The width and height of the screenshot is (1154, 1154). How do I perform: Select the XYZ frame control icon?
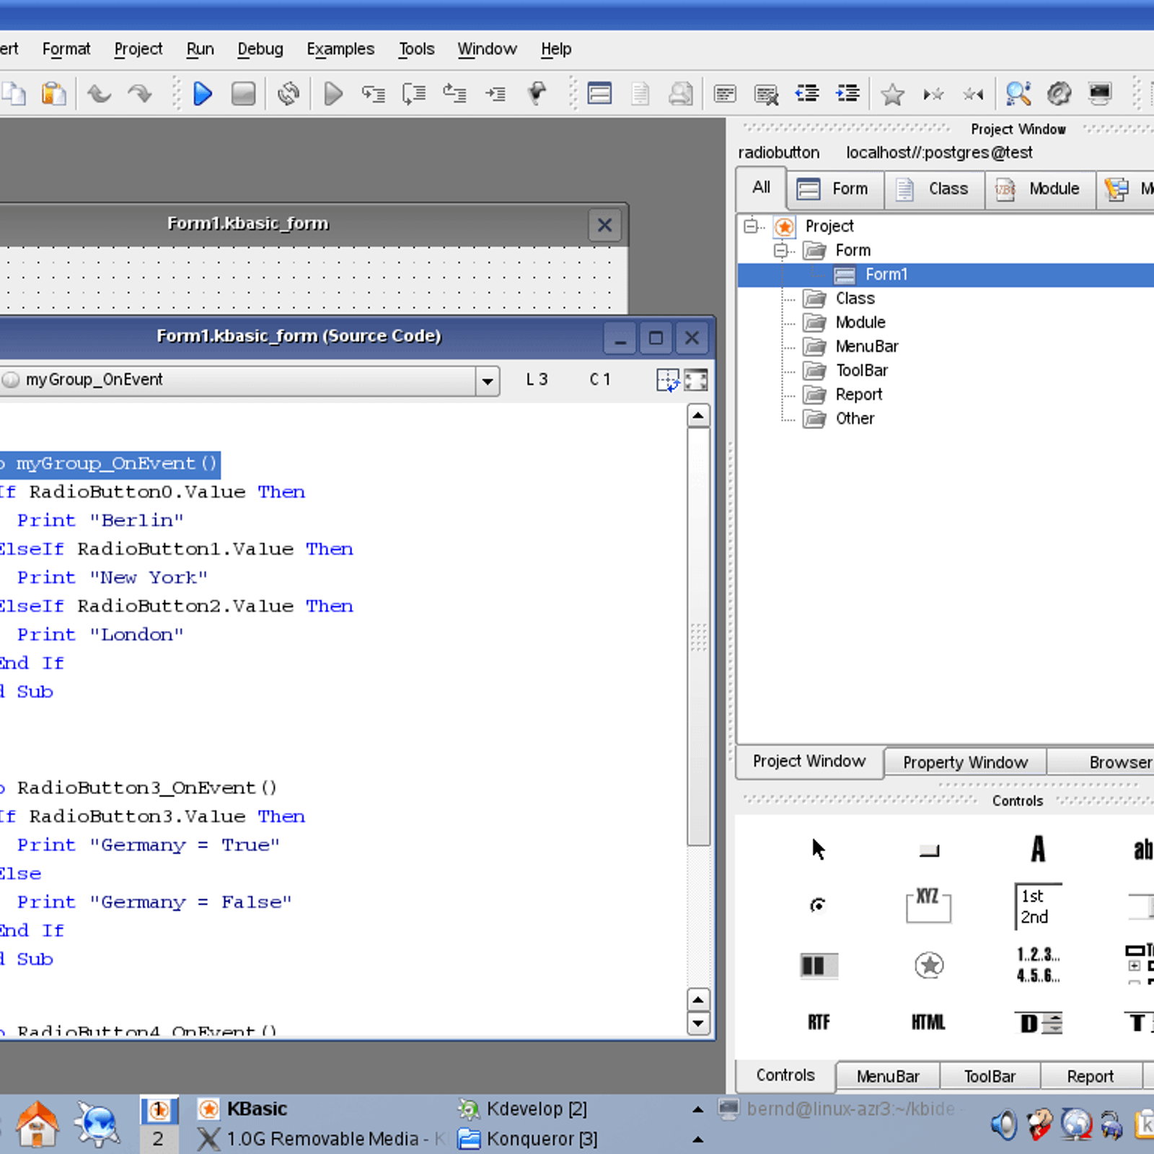pos(928,905)
